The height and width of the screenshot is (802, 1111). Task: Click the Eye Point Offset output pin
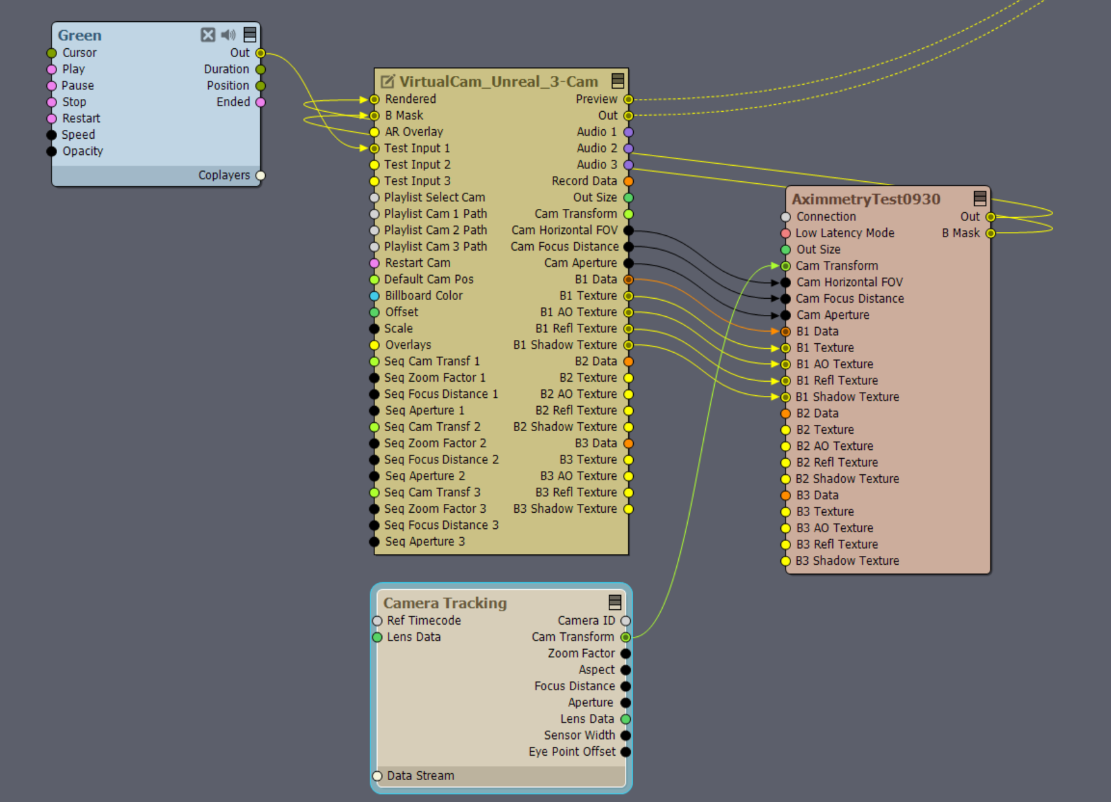coord(625,752)
